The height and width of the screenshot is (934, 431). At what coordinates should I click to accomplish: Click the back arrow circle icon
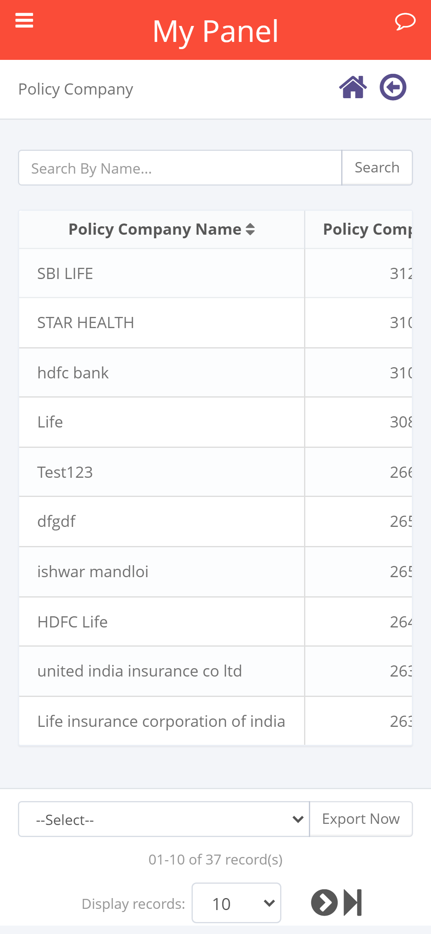(x=393, y=87)
